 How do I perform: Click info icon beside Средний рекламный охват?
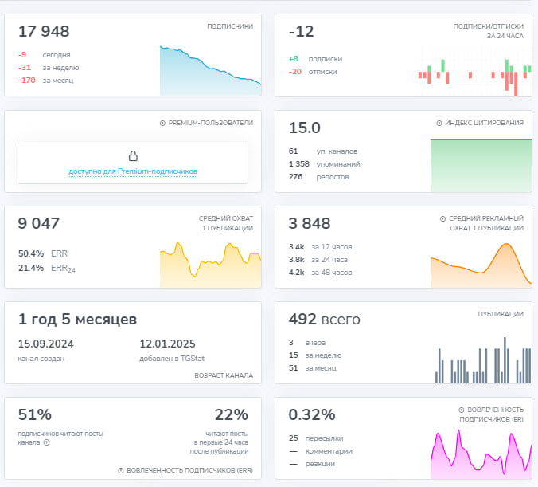(x=443, y=218)
